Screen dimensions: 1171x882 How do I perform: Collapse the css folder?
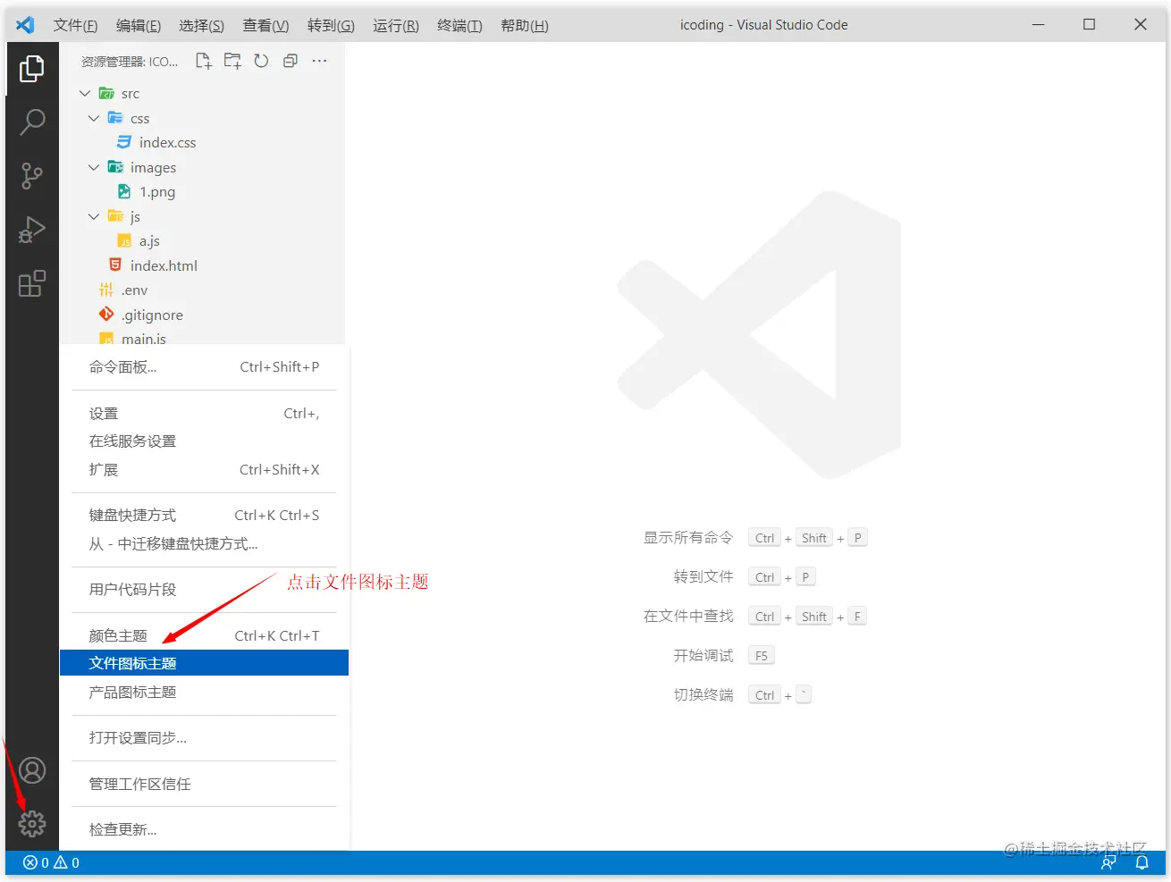coord(94,118)
